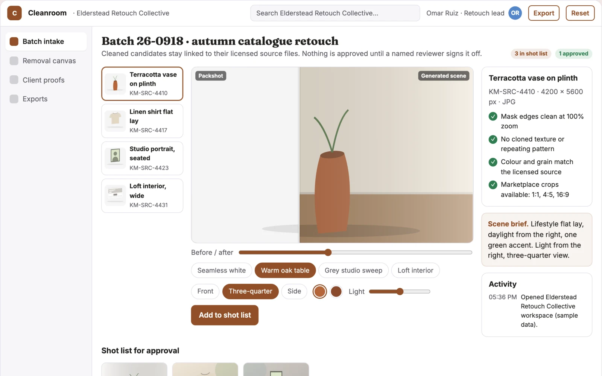Select the Loft interior, wide card

[x=142, y=196]
